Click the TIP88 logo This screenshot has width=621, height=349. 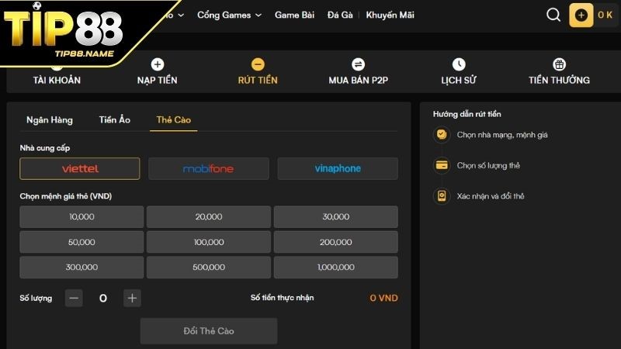click(x=64, y=29)
